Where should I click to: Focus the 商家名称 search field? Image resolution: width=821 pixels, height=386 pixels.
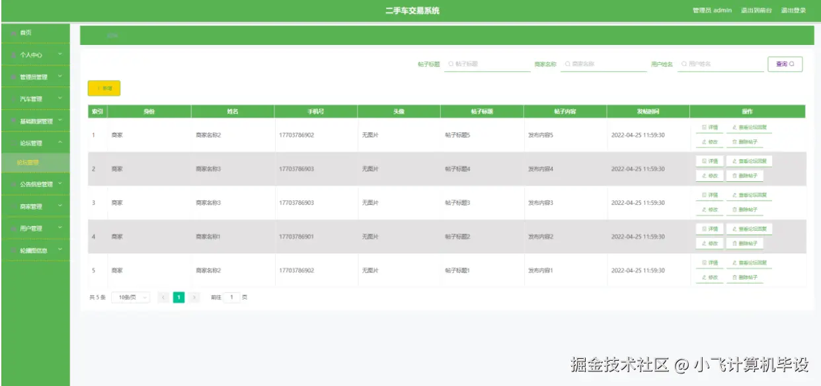pyautogui.click(x=604, y=64)
